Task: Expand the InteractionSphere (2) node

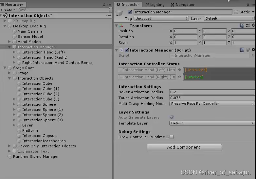Action: [14, 115]
